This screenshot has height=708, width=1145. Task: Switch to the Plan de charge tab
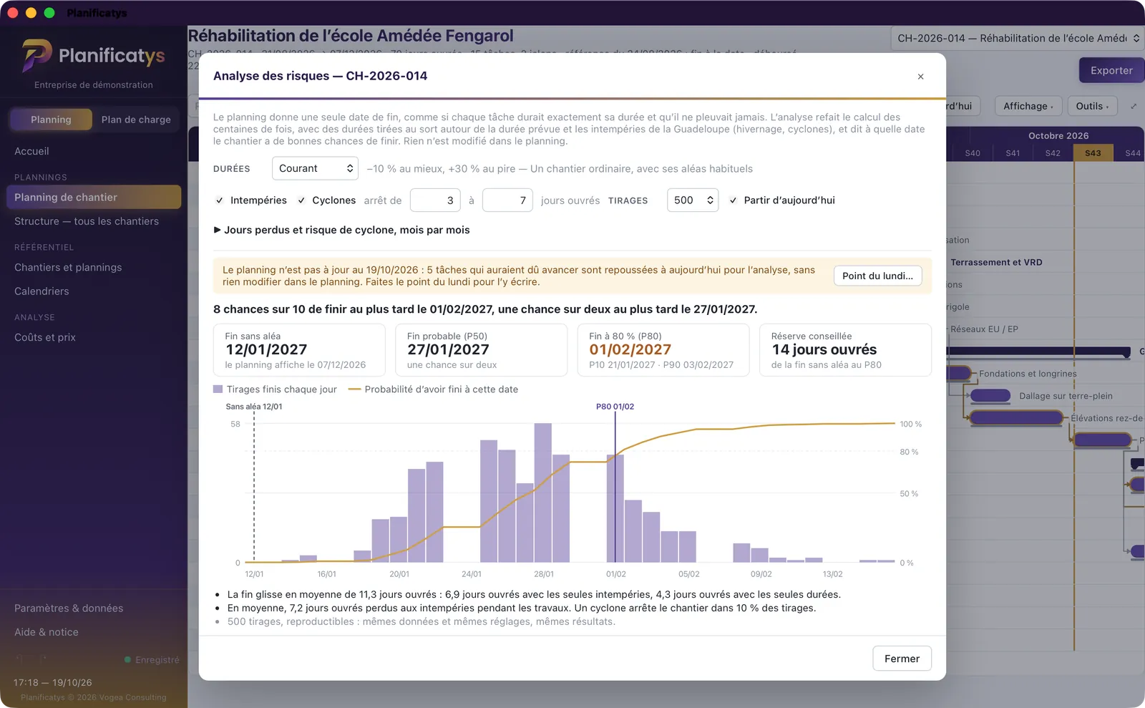[136, 120]
